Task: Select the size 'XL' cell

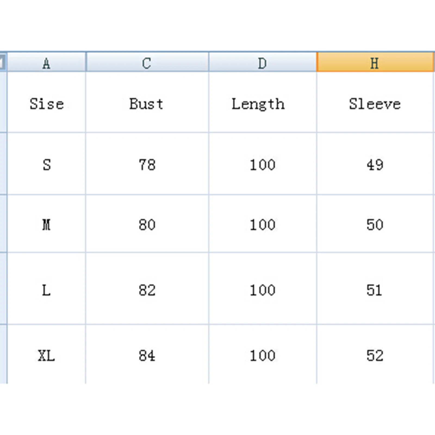Action: [x=46, y=355]
